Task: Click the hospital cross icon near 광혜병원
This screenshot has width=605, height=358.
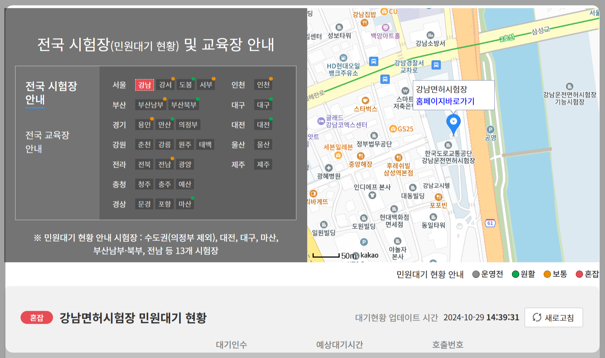Action: point(330,168)
